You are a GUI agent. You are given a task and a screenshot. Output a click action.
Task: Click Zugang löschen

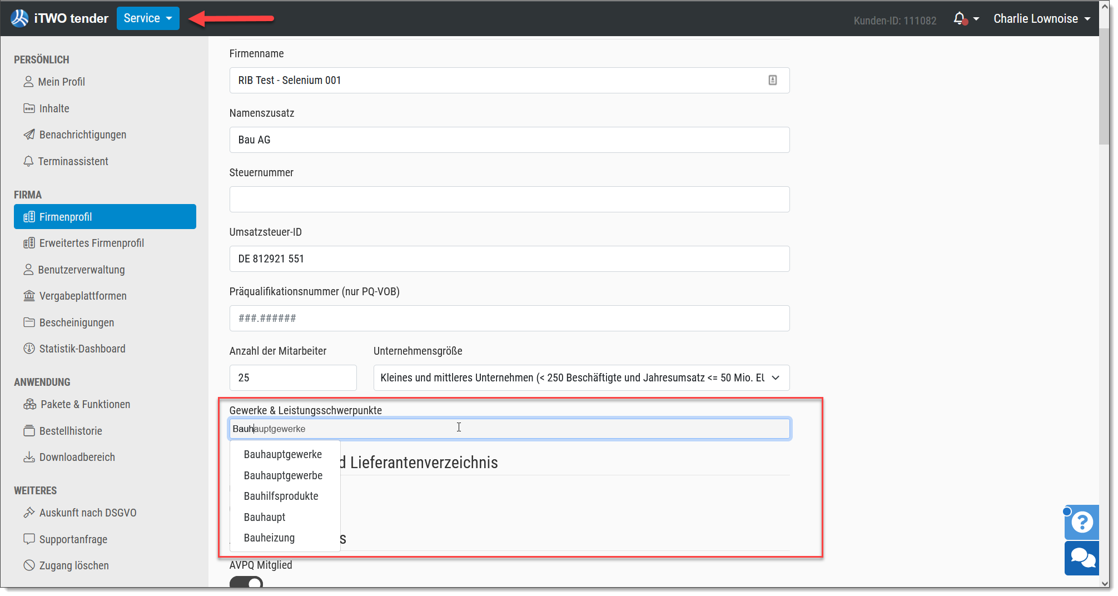[x=66, y=565]
